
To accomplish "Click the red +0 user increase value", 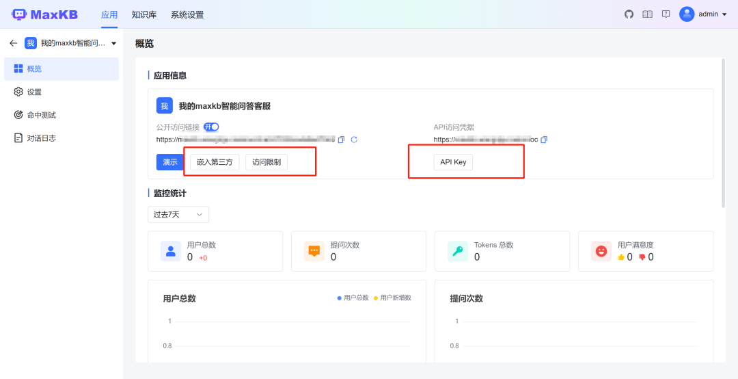I will [x=203, y=258].
